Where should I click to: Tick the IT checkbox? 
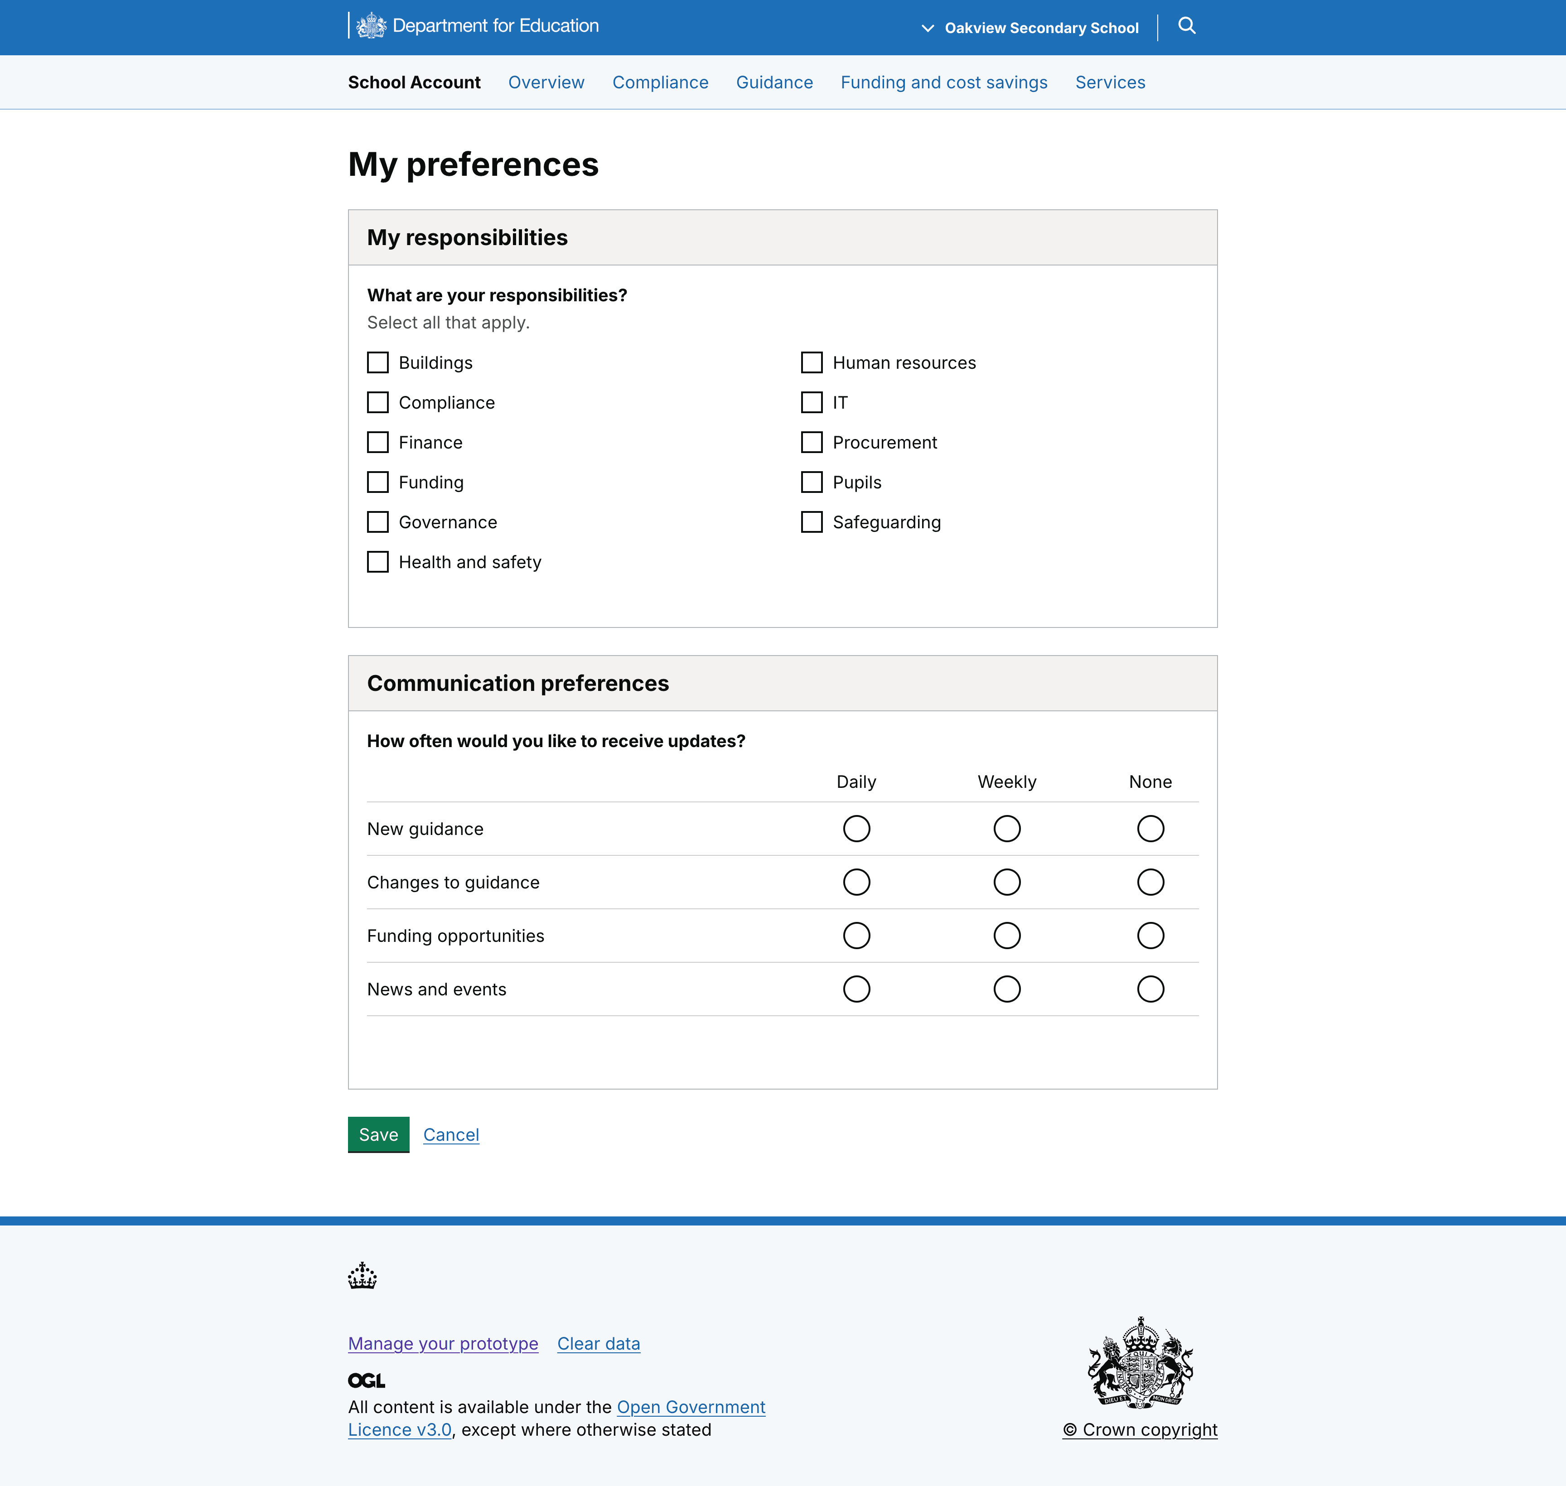coord(812,402)
